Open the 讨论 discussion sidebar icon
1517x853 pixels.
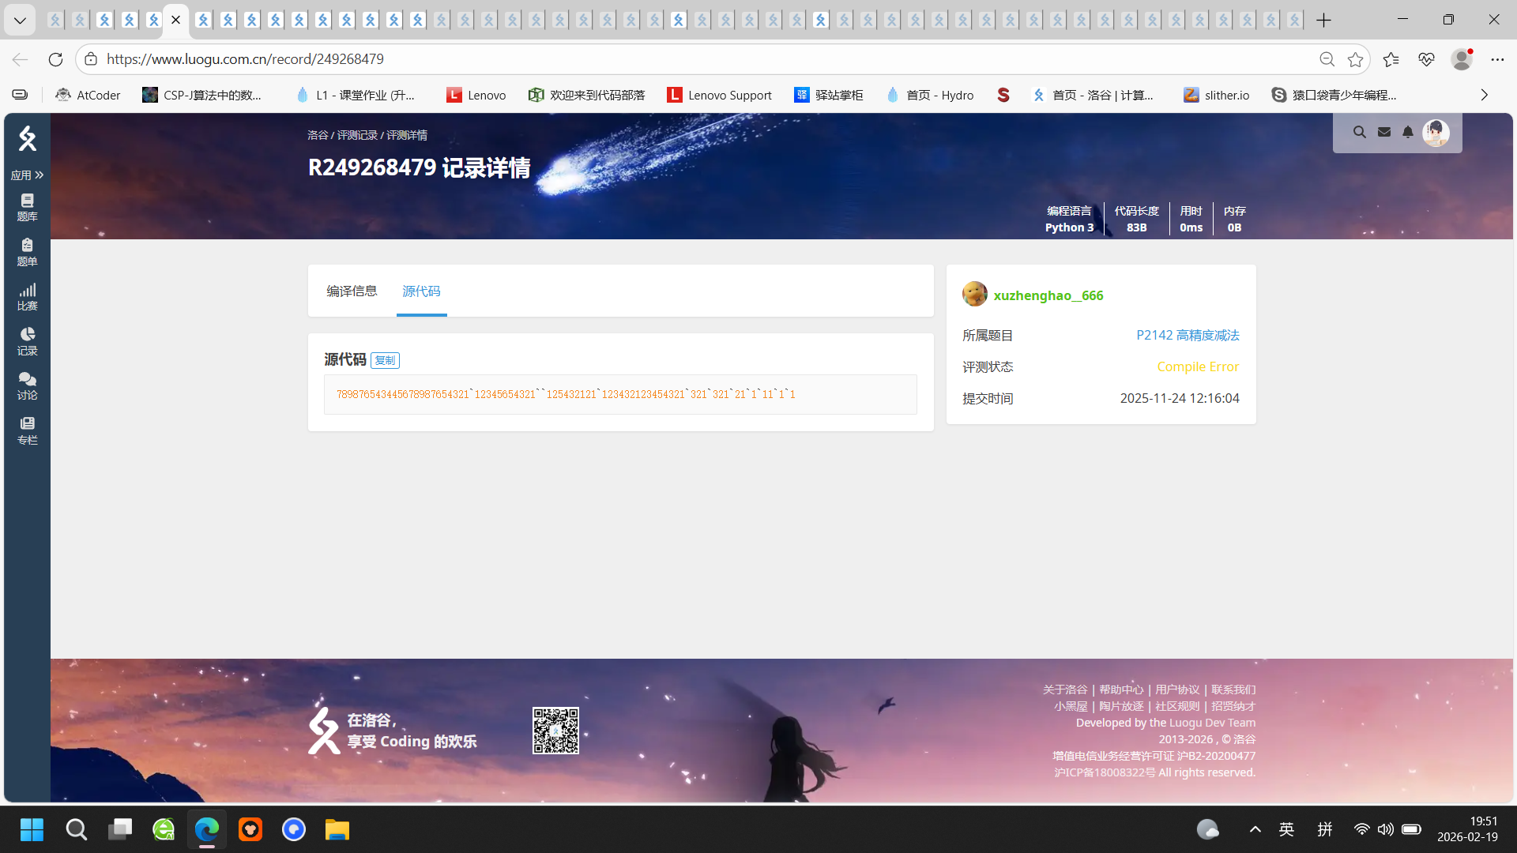pos(27,385)
